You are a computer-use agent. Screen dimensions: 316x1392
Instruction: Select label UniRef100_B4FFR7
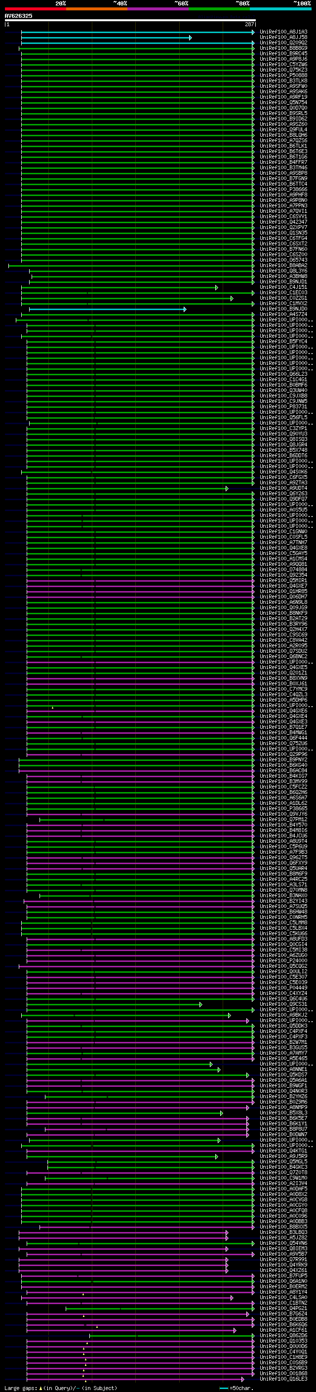click(x=283, y=162)
